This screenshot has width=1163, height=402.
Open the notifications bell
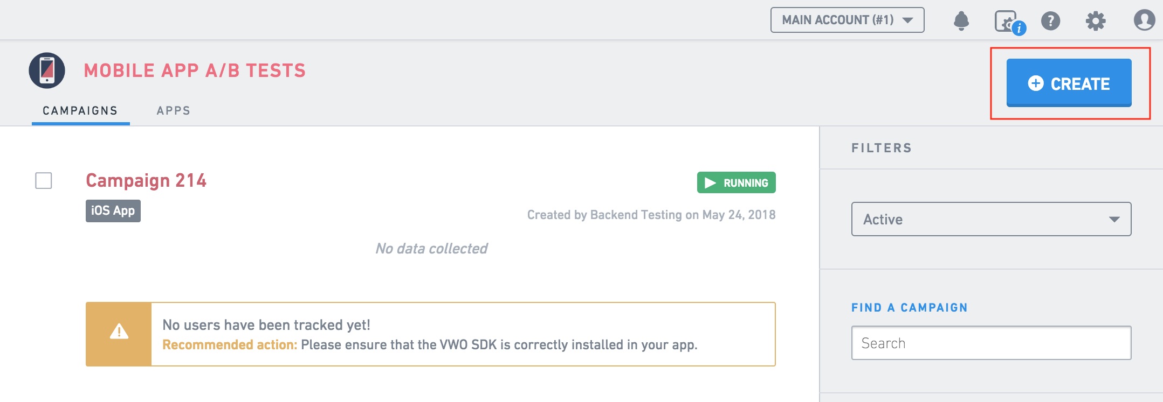point(961,21)
